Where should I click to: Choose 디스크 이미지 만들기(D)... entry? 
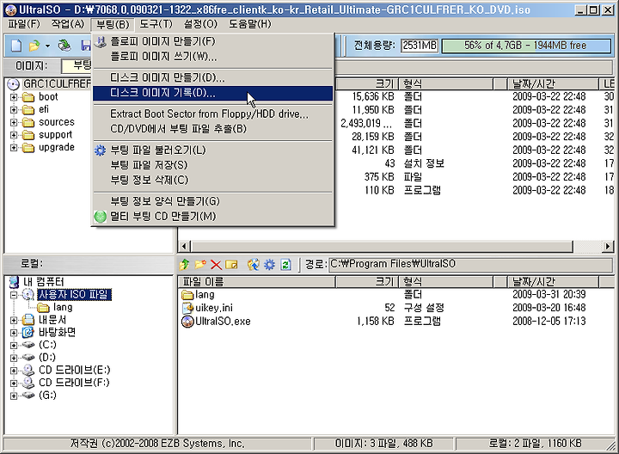coord(213,77)
